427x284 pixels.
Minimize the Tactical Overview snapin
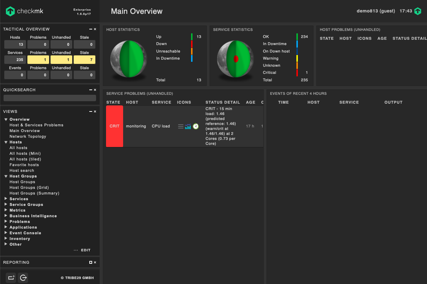(91, 29)
